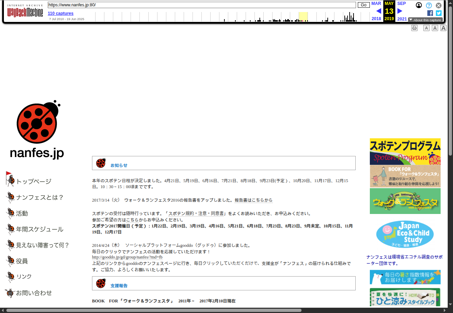Open the Wayback user account icon
Viewport: 453px width, 313px height.
pos(419,5)
